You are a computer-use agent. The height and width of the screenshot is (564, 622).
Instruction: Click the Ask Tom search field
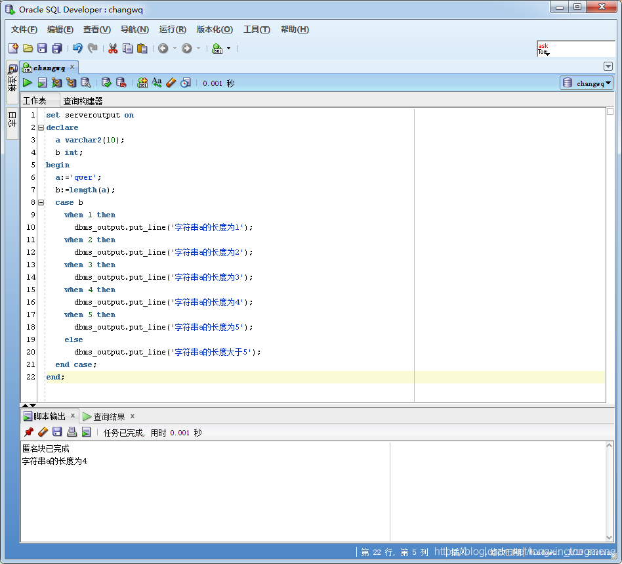[575, 49]
